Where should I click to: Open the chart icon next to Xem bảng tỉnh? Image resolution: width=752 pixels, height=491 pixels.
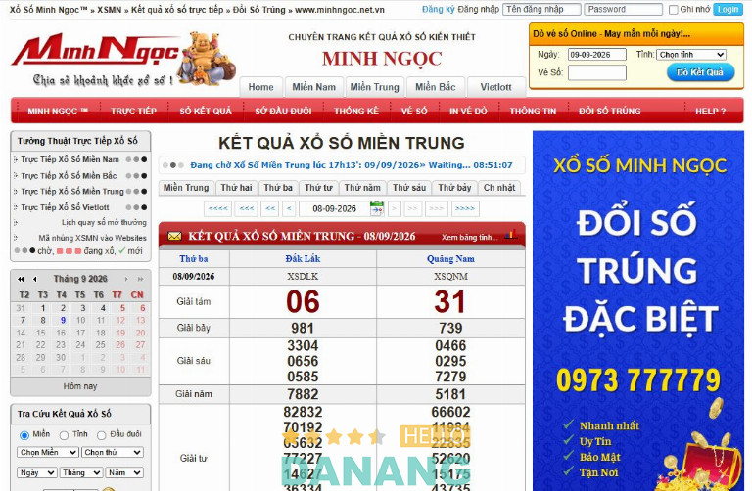pos(511,235)
